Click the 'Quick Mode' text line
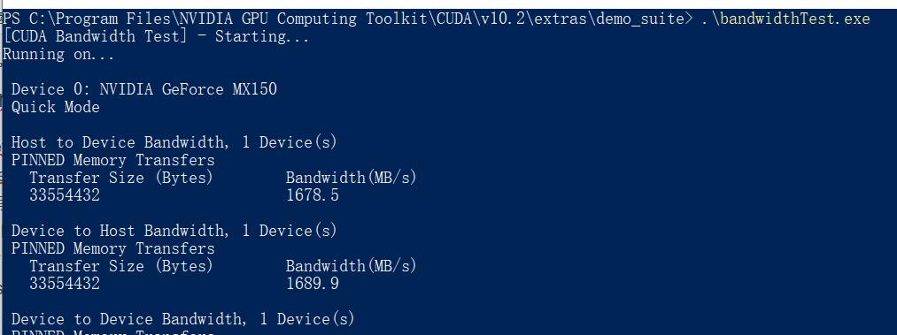 [56, 107]
